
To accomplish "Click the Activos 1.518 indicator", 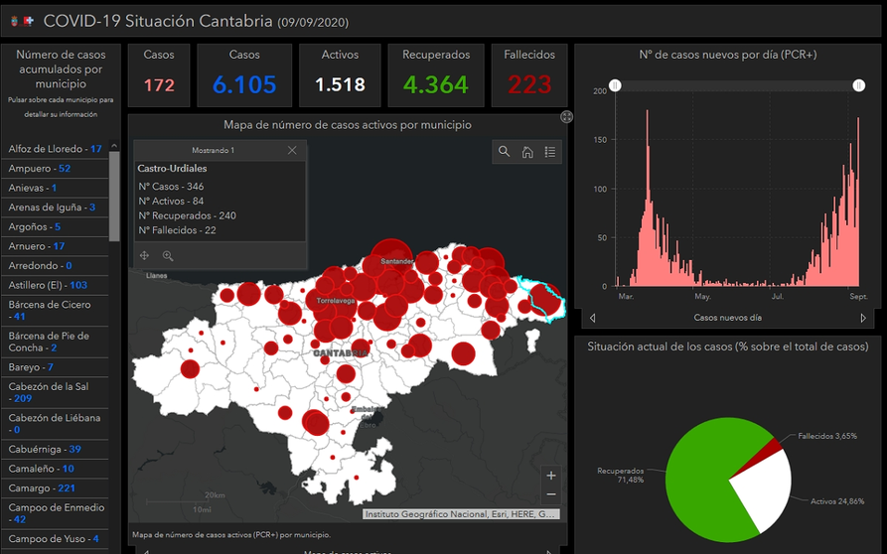I will [340, 75].
